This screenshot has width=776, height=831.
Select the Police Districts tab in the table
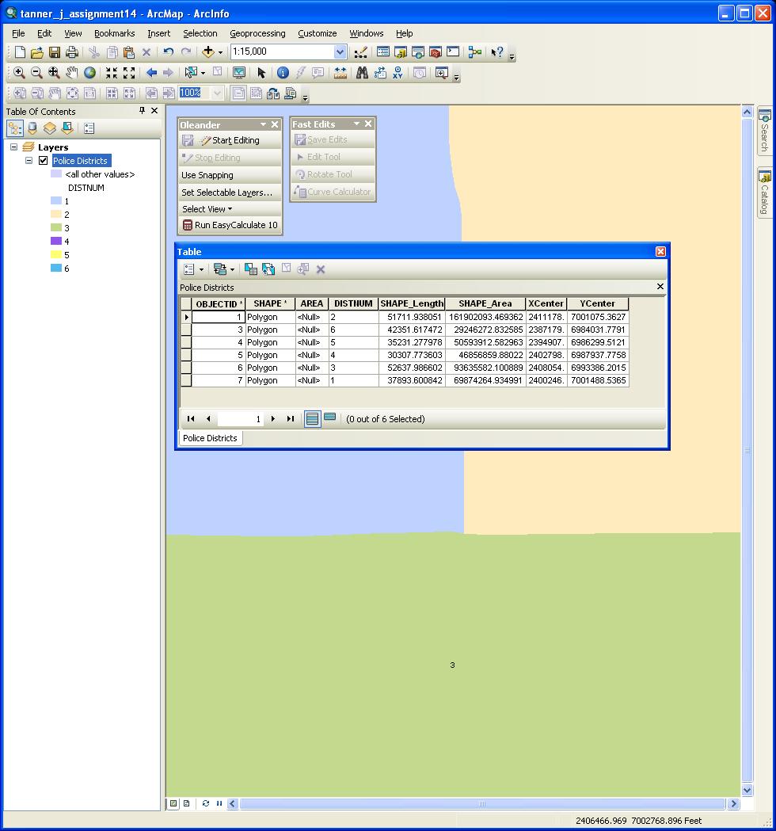[210, 437]
